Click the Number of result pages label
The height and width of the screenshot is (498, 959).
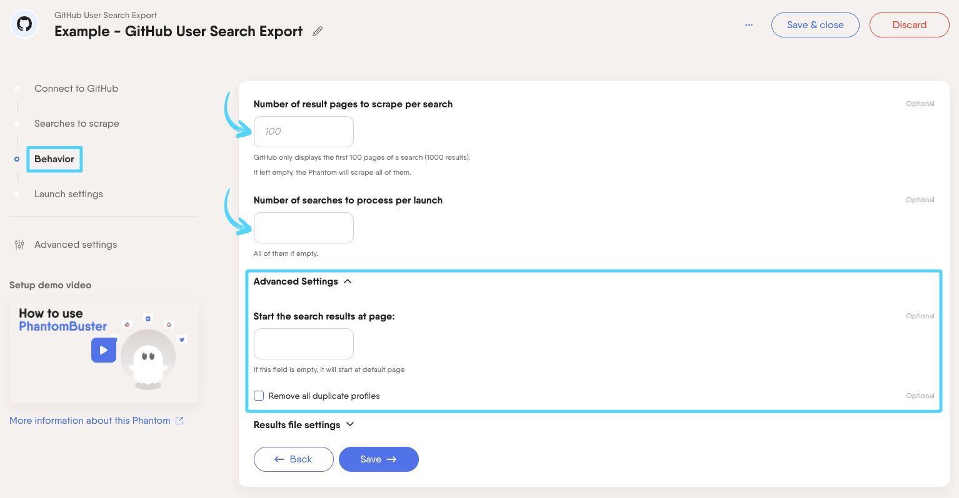353,104
